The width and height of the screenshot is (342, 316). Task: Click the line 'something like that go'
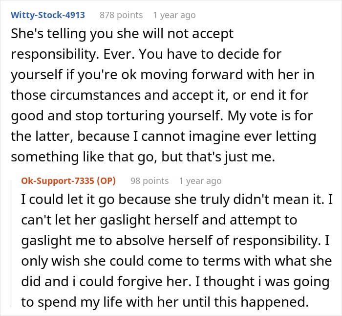click(x=143, y=157)
